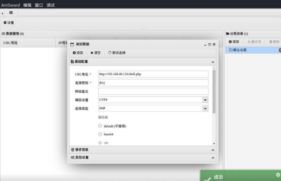Screen dimensions: 281x181
Task: Dismiss the 成功 notification with its close icon
Action: 278,175
